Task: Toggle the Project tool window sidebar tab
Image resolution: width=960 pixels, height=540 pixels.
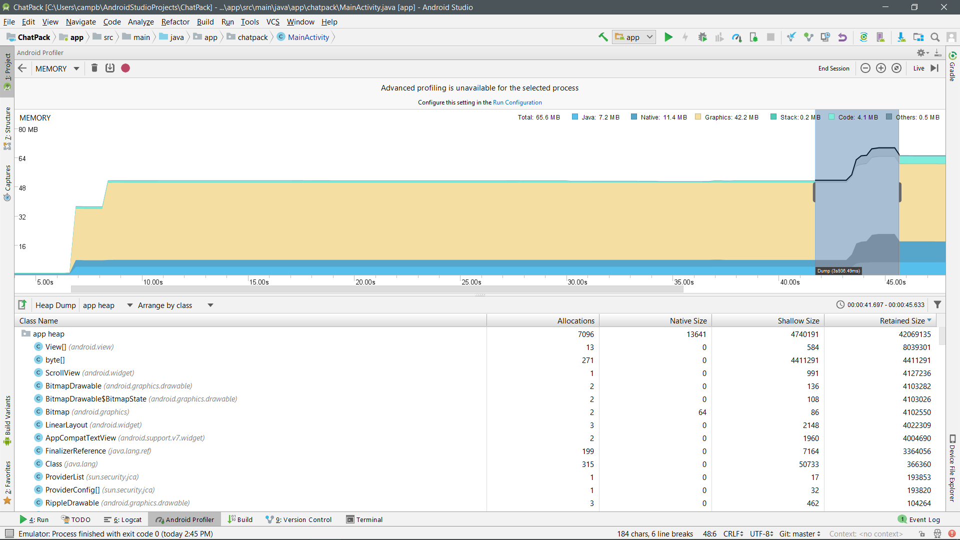Action: (x=7, y=67)
